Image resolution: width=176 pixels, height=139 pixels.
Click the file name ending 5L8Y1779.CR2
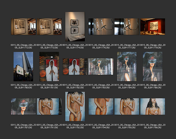[x=153, y=46]
